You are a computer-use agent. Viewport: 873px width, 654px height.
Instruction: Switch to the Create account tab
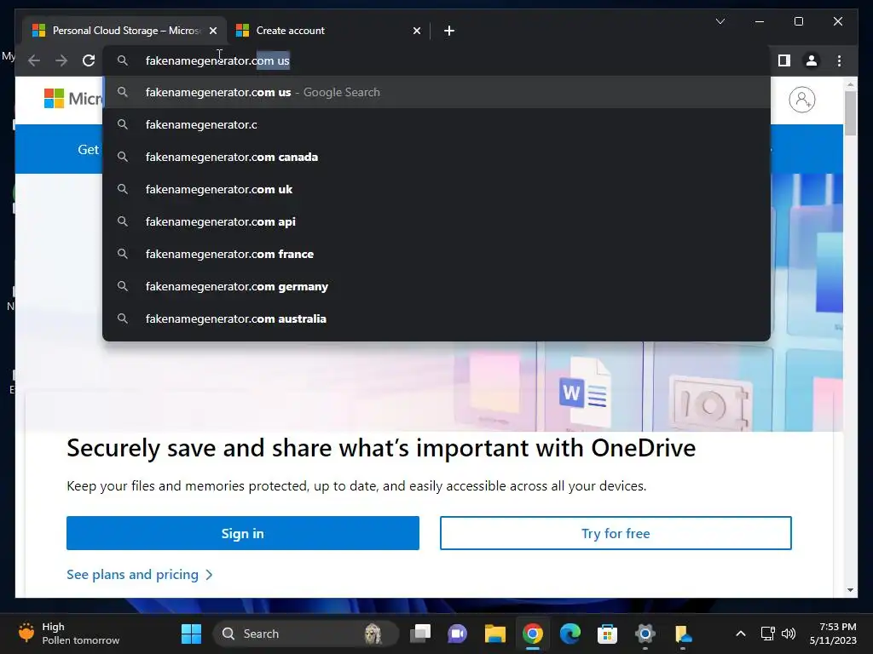click(328, 31)
